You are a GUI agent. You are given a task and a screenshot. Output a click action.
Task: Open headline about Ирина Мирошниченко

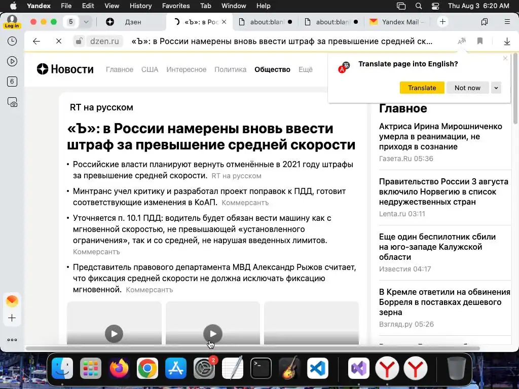click(440, 136)
